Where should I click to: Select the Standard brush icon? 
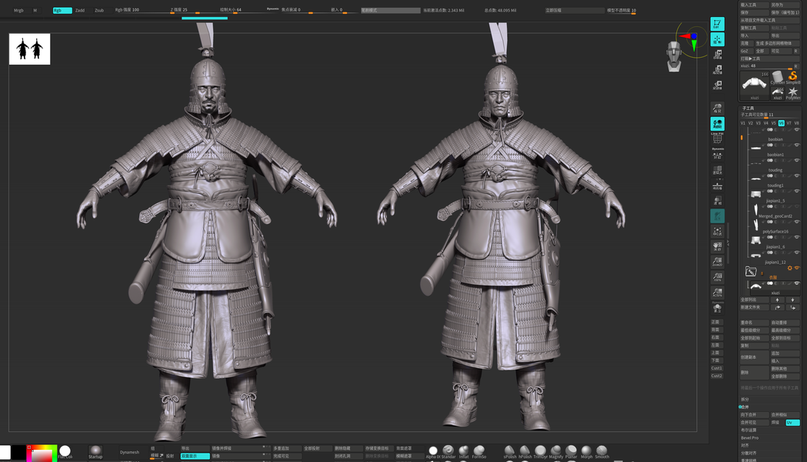pos(449,452)
